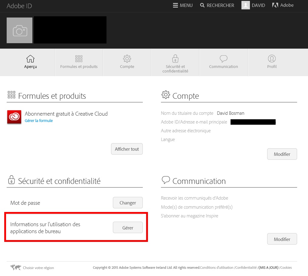Click Nom du titulaire du compte label
The height and width of the screenshot is (276, 308).
point(187,113)
